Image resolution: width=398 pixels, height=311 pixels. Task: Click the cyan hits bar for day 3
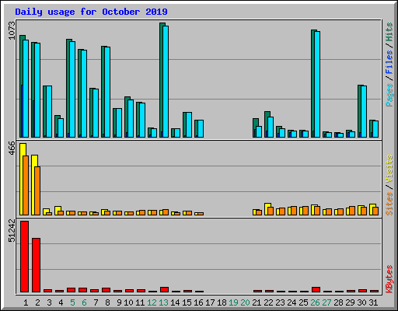point(49,111)
